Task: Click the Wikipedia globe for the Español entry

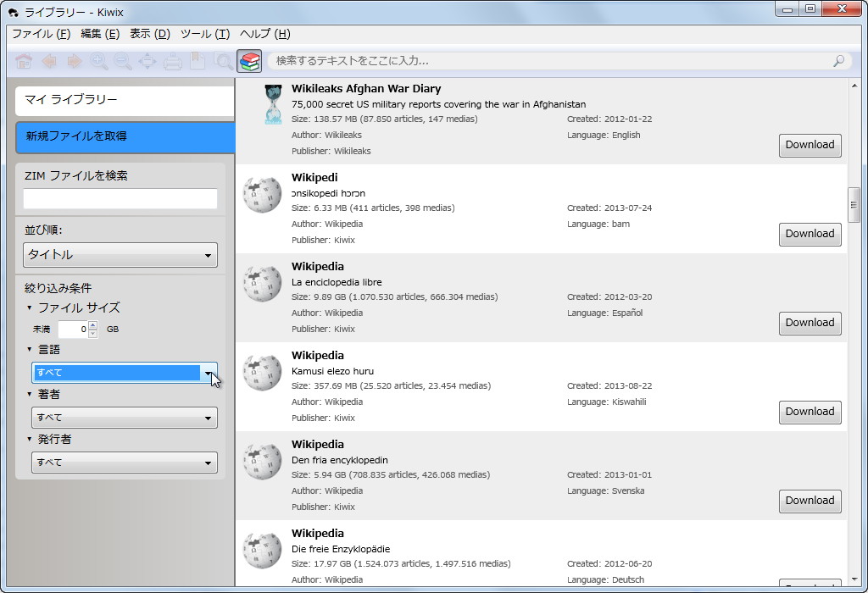Action: [263, 283]
